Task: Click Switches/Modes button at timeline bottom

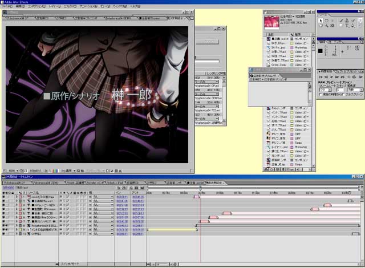Action: pyautogui.click(x=70, y=264)
